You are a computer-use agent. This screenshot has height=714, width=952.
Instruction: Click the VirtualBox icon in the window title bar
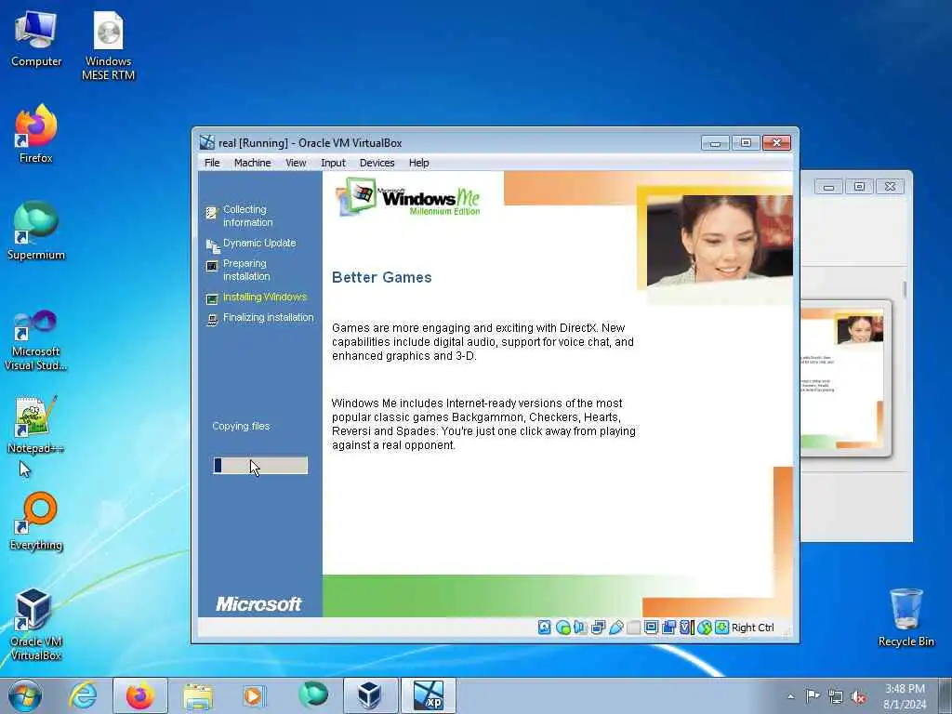click(x=207, y=142)
